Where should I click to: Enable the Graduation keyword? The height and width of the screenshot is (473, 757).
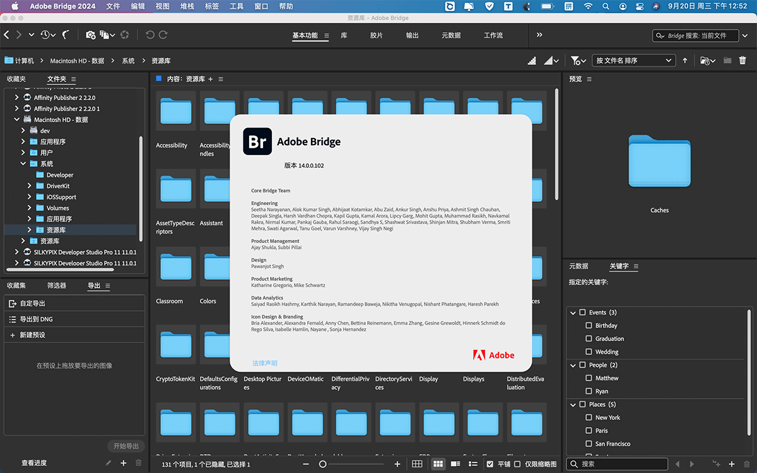(589, 339)
